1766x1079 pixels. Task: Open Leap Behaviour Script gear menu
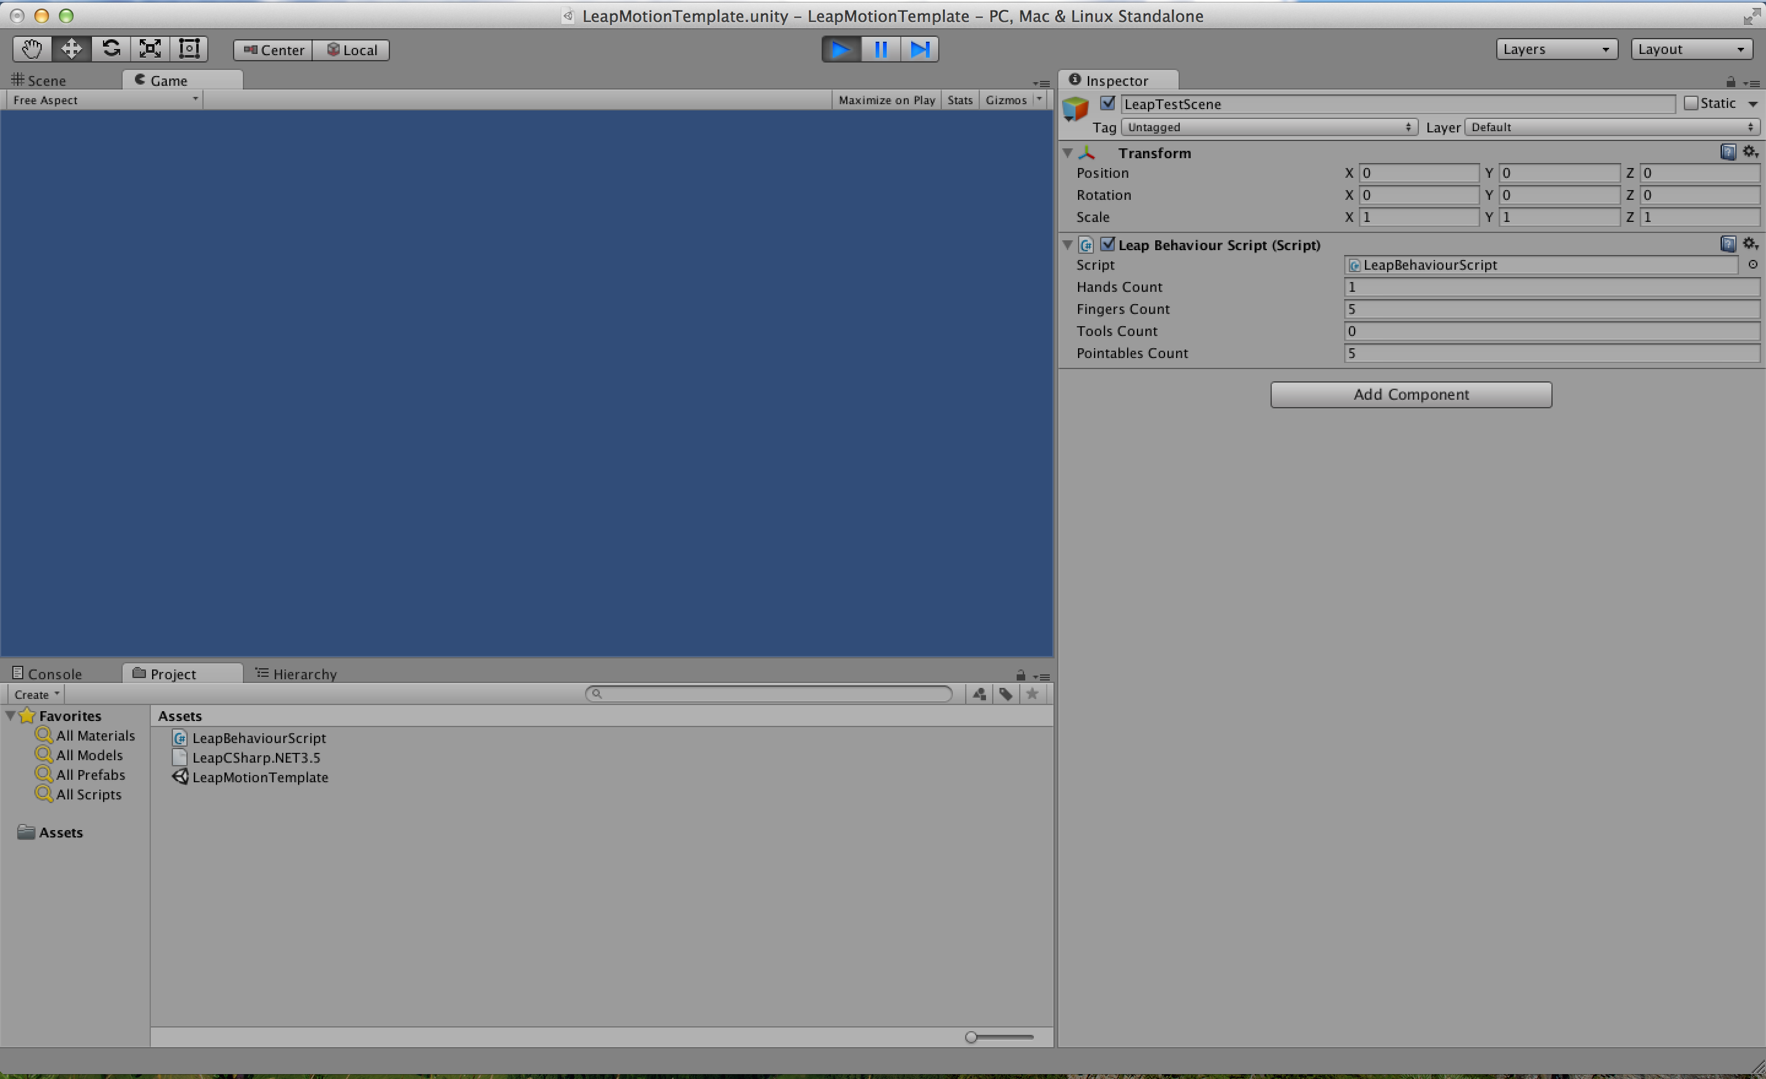(x=1749, y=243)
